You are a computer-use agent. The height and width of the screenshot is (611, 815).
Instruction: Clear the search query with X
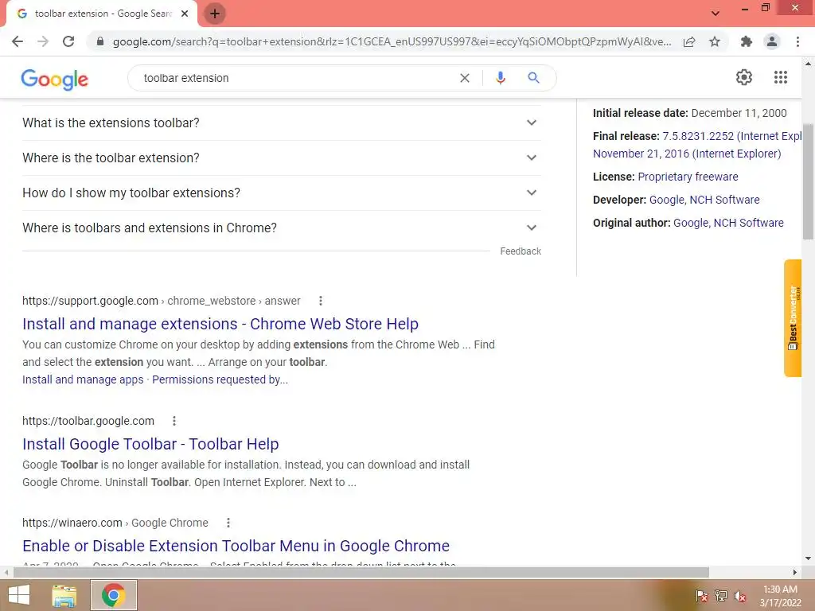(465, 78)
